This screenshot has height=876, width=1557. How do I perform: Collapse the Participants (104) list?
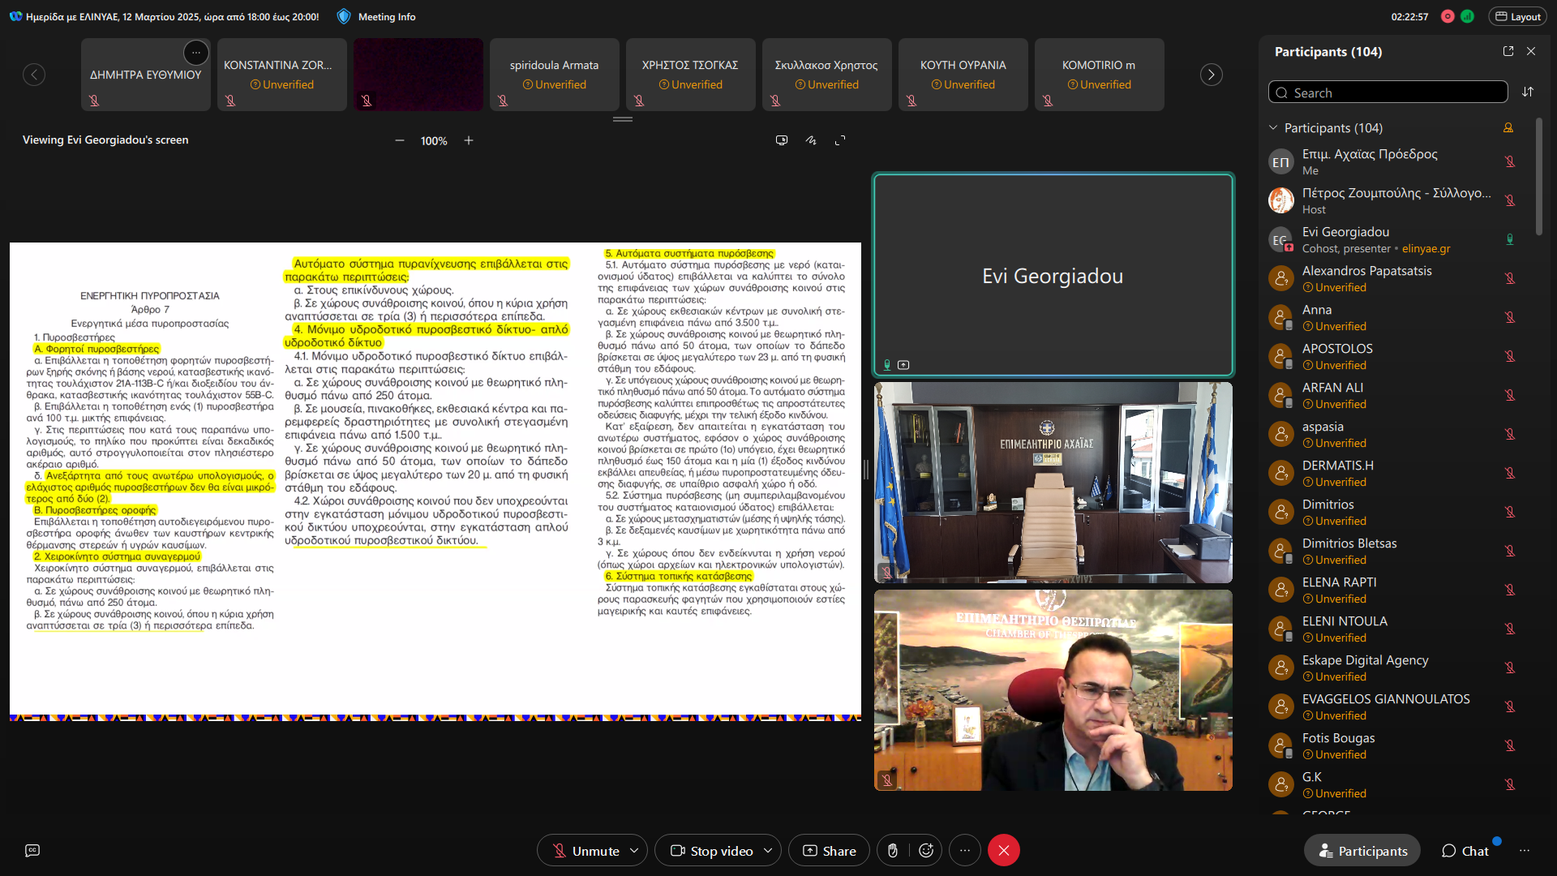click(x=1273, y=127)
